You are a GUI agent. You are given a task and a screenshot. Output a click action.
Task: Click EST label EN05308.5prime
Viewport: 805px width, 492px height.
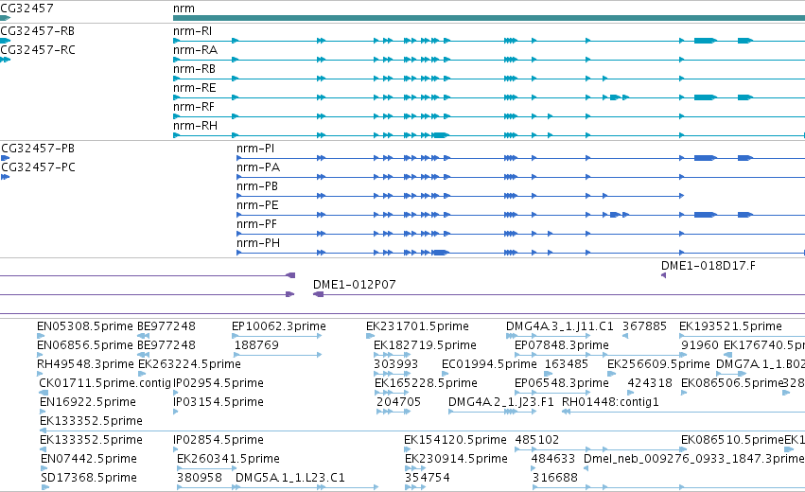pos(85,326)
